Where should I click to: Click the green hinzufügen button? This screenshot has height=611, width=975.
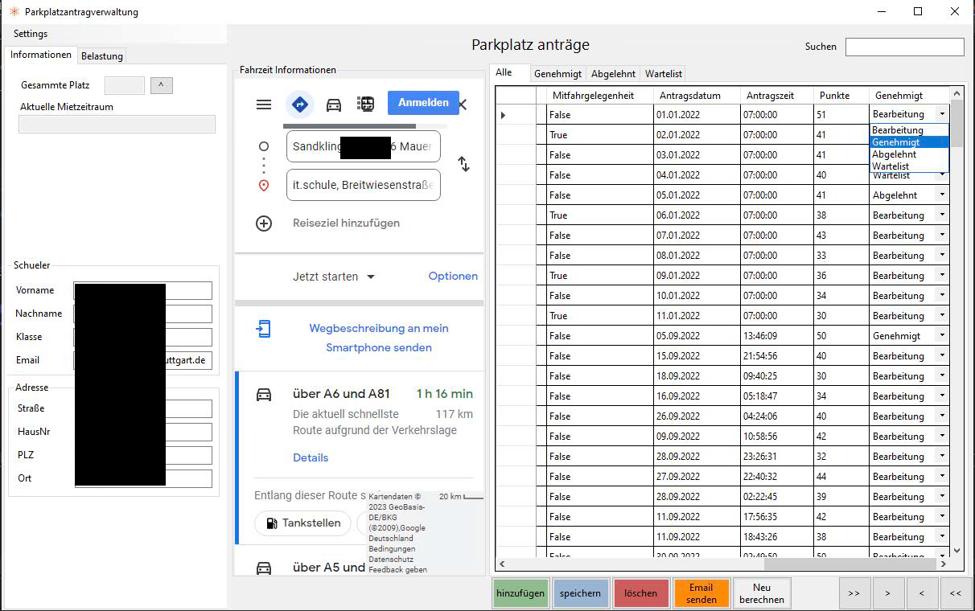pos(520,593)
